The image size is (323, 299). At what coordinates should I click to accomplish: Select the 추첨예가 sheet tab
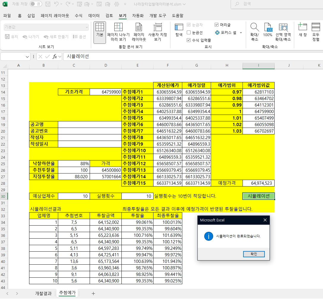click(x=67, y=293)
